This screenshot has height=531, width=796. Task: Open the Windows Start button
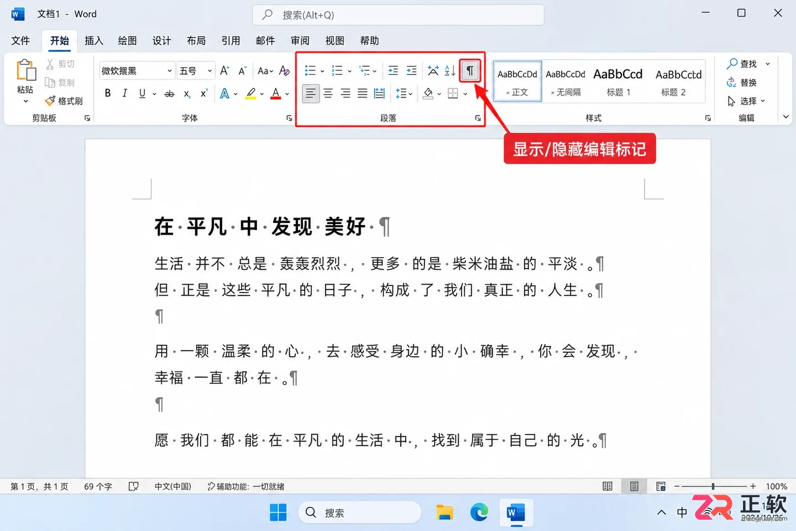(x=278, y=512)
